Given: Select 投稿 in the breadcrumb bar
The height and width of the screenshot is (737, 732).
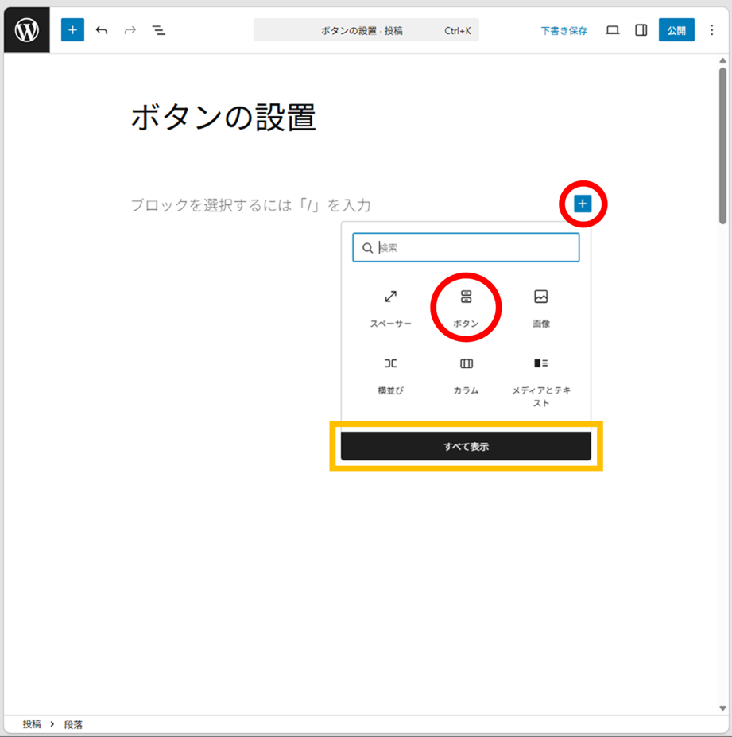Looking at the screenshot, I should [x=32, y=724].
